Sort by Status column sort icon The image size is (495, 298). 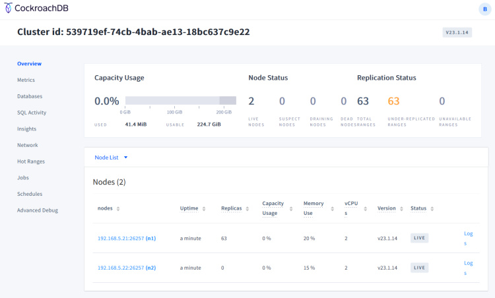pyautogui.click(x=432, y=208)
